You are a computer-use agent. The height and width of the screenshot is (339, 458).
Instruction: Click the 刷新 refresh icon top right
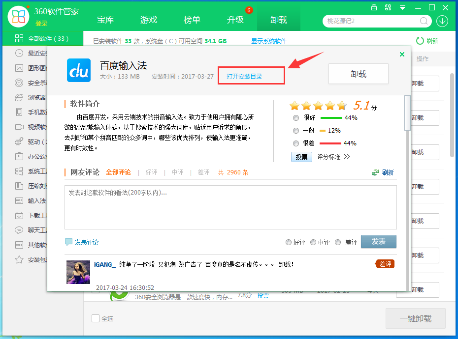pos(419,41)
